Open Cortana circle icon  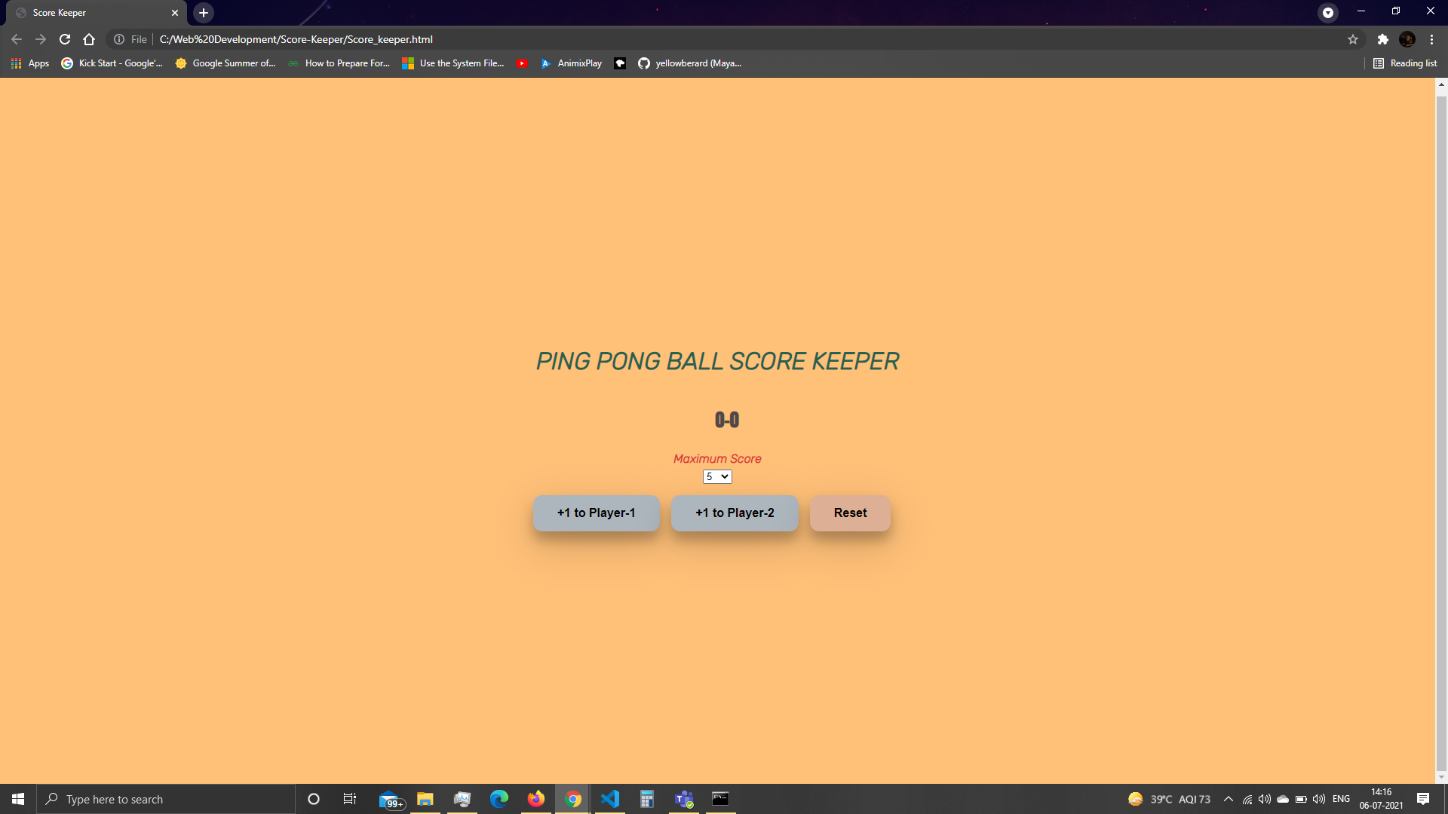[314, 799]
